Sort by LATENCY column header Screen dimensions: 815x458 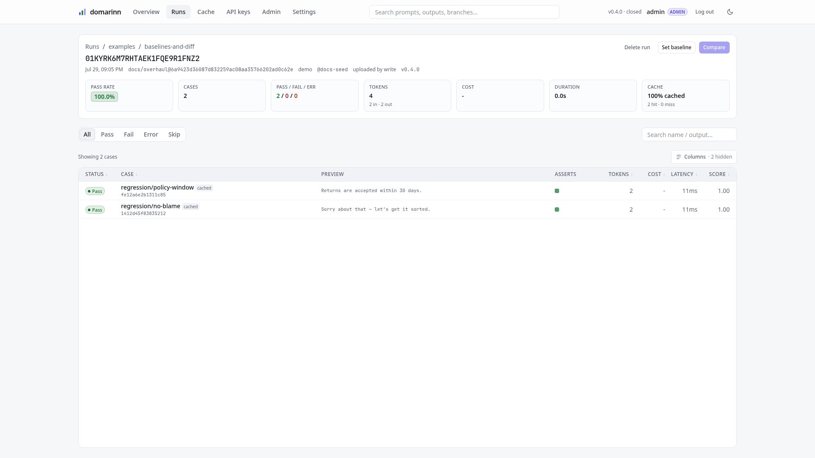click(x=684, y=174)
